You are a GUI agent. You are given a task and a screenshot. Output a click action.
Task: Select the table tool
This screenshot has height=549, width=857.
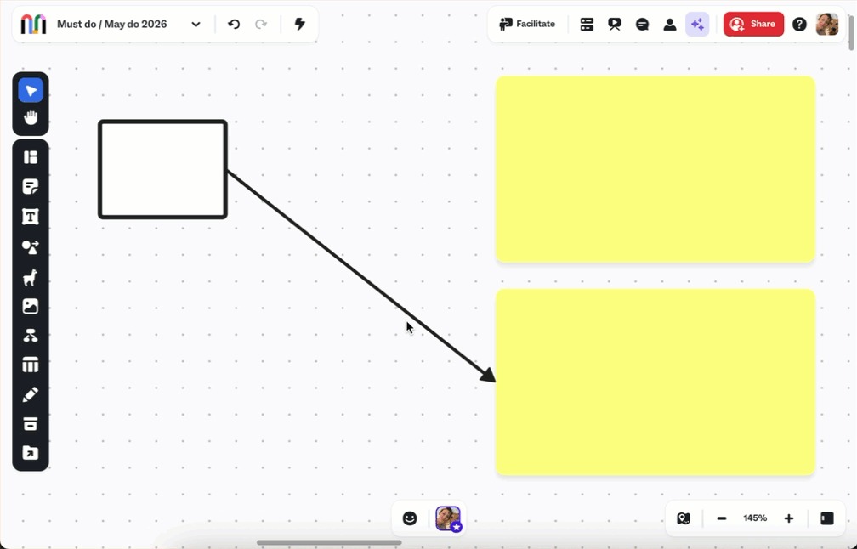click(31, 365)
